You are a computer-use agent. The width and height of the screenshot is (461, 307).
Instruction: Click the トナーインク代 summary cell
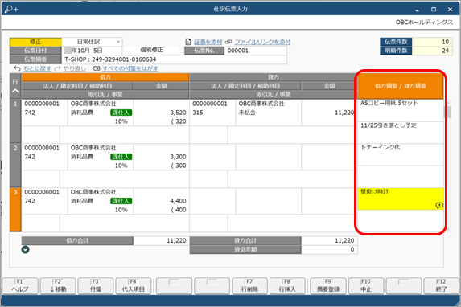tap(400, 154)
